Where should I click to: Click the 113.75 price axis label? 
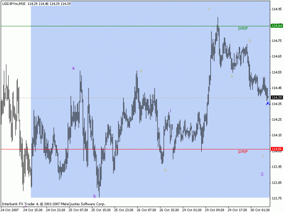pos(277,198)
